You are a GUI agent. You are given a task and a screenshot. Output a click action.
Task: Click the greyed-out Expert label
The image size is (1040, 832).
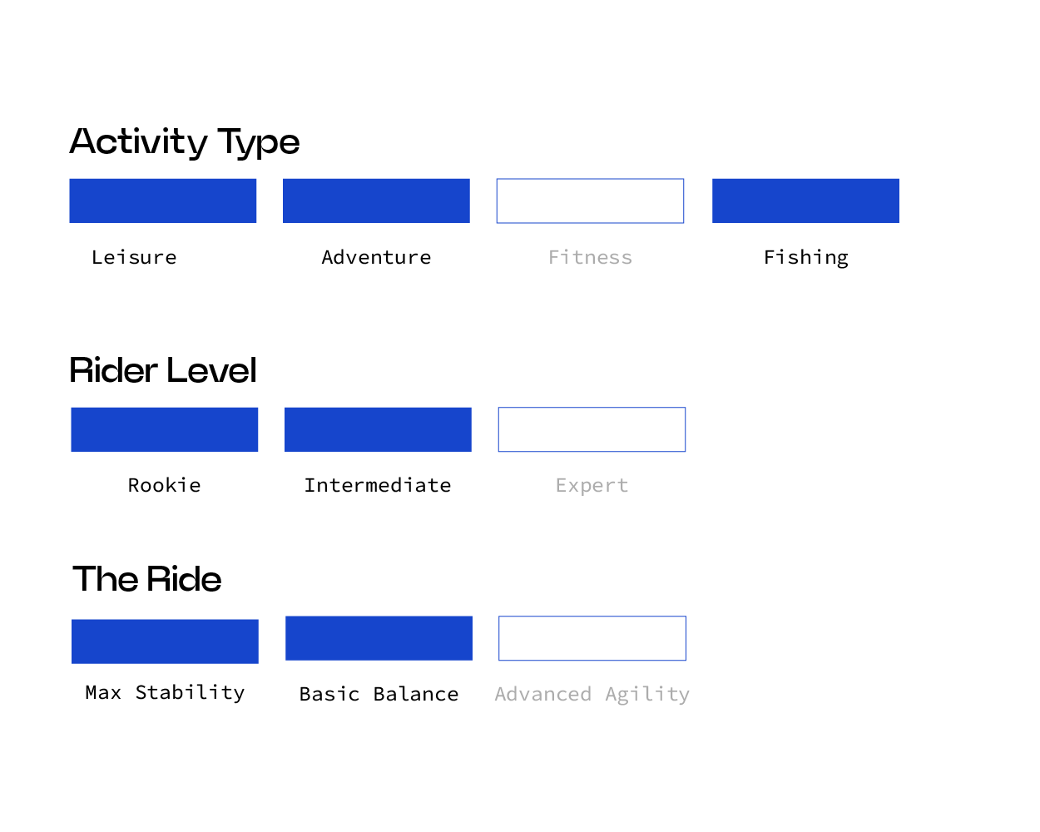click(592, 485)
